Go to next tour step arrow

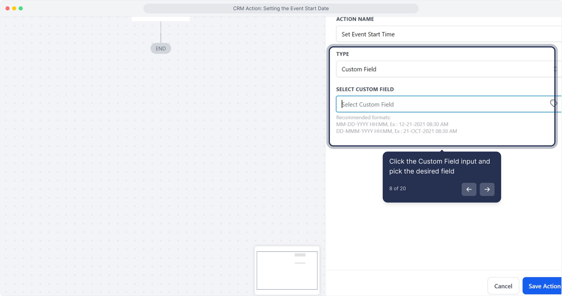[487, 189]
